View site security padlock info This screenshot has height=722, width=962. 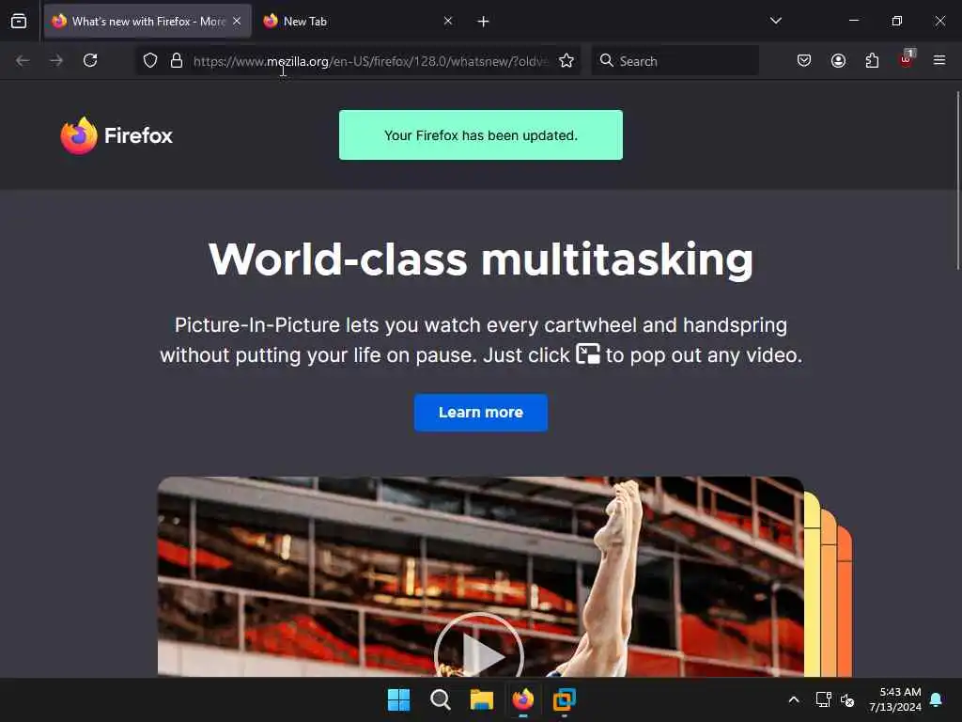tap(177, 60)
